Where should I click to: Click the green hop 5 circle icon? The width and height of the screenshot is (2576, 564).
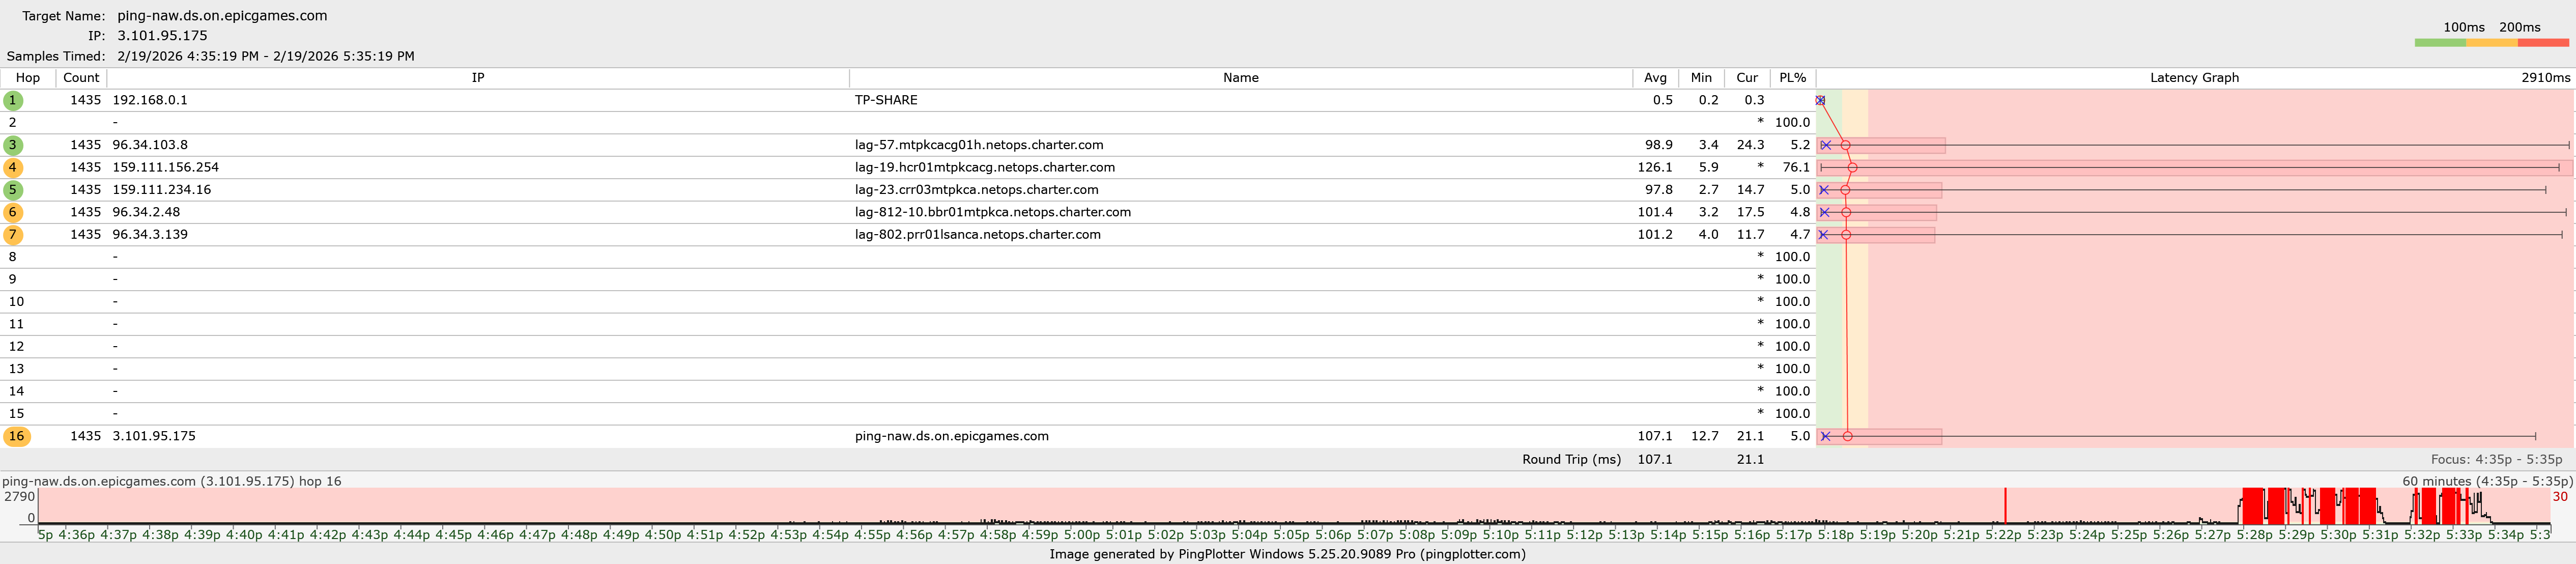pos(13,190)
